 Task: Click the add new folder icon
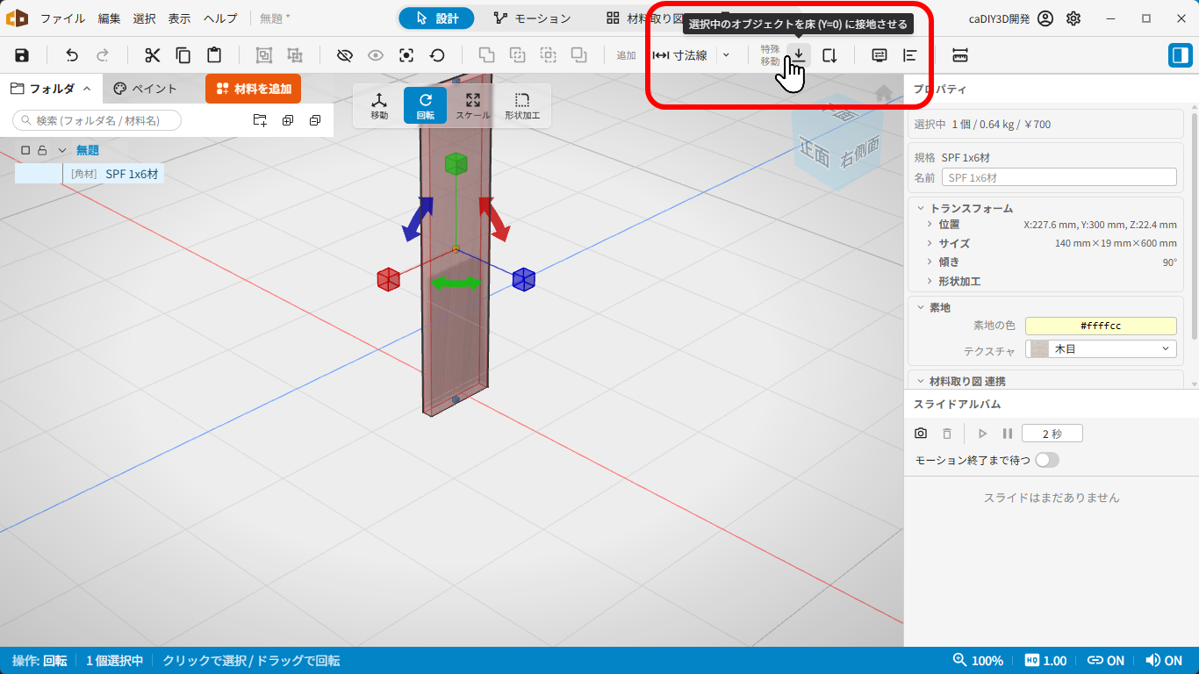(x=260, y=120)
